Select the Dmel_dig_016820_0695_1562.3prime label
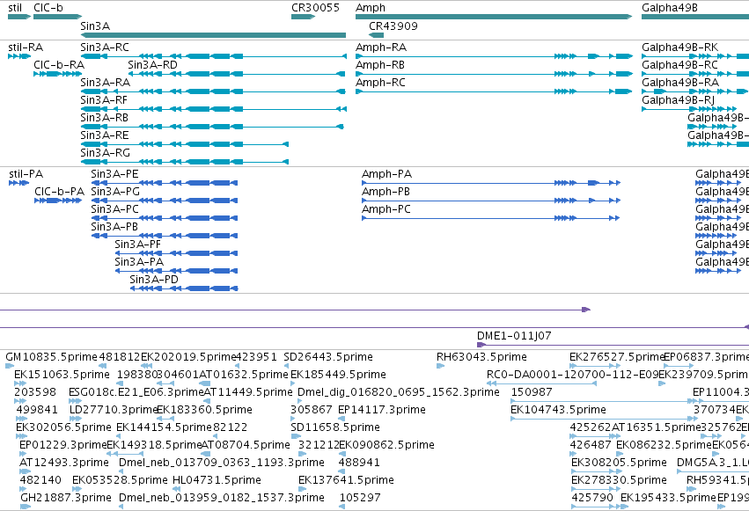Viewport: 749px width, 511px height. click(x=399, y=392)
